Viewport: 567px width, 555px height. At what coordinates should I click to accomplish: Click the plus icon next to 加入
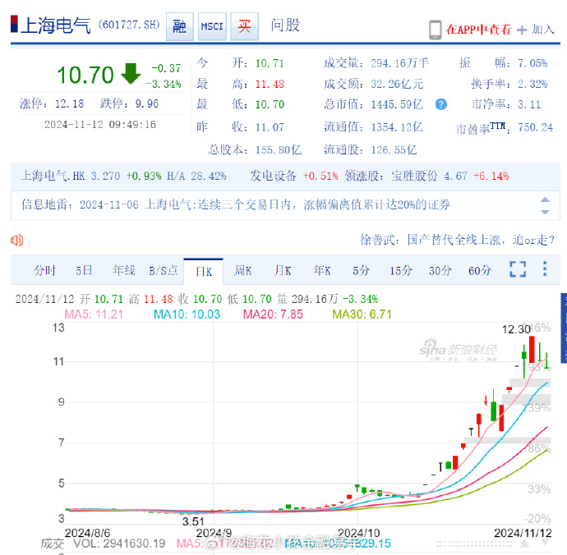(522, 30)
